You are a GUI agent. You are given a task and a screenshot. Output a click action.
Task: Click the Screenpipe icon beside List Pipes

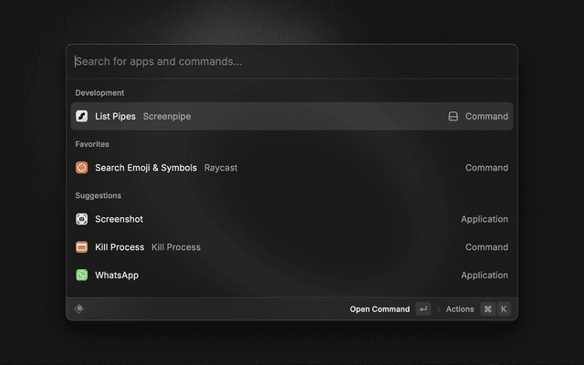(x=81, y=116)
